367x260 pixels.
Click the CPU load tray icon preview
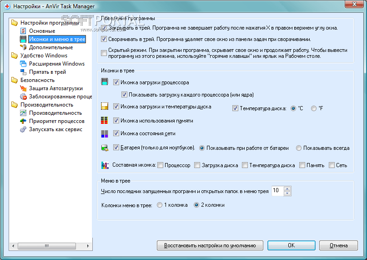(x=105, y=82)
